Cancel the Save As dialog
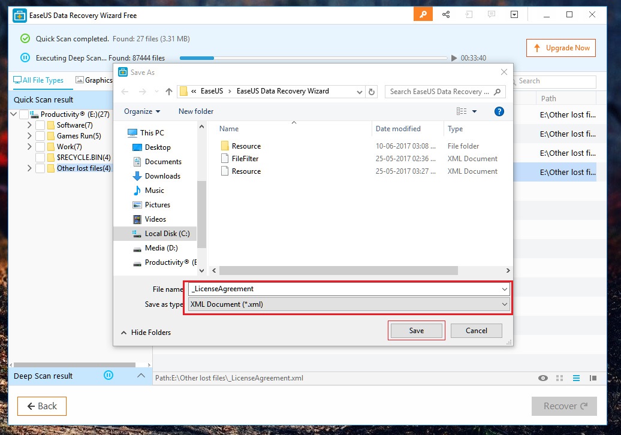621x435 pixels. point(476,331)
